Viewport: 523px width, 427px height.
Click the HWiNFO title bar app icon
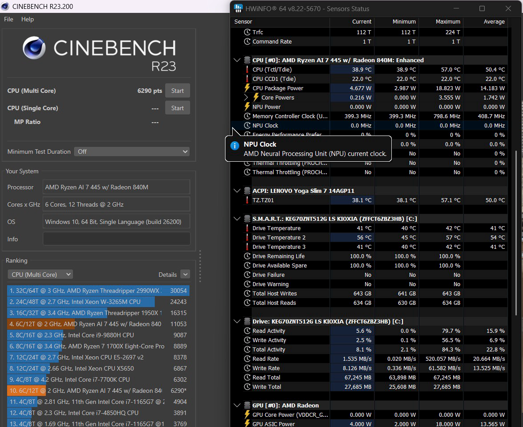click(x=238, y=9)
